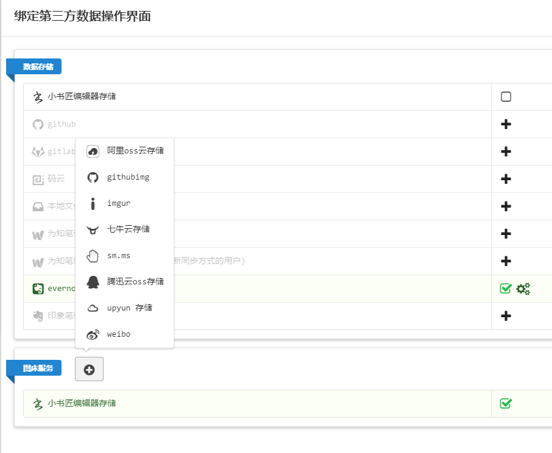The image size is (552, 453).
Task: Toggle the 图床服务 小书匠编辑器存储 checkbox
Action: coord(505,404)
